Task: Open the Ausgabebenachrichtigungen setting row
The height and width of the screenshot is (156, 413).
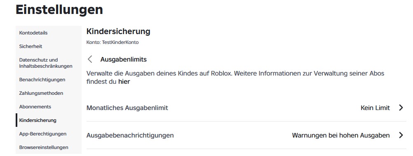Action: click(246, 135)
